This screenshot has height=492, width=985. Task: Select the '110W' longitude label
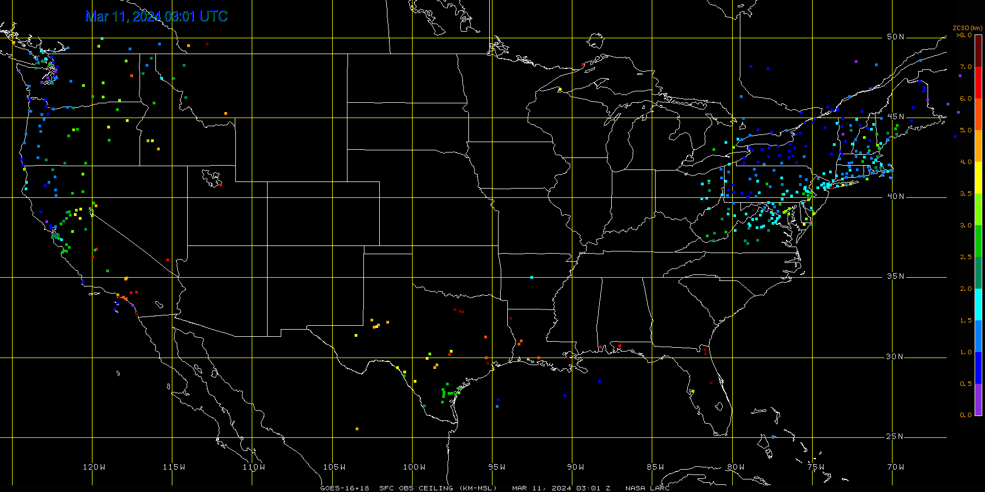tap(254, 467)
